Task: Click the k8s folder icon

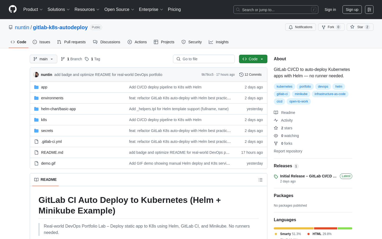Action: pos(36,120)
